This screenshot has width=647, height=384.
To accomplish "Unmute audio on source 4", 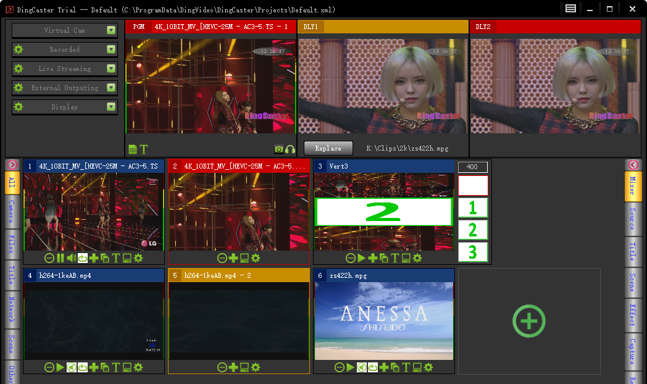I will click(x=72, y=367).
